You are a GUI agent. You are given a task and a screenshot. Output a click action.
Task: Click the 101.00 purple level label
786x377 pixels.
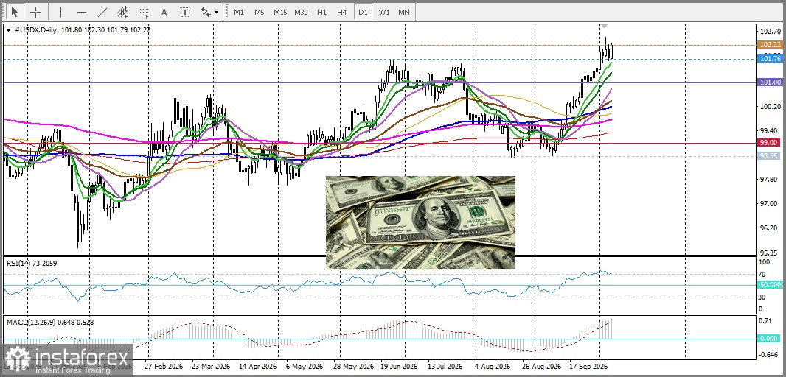771,82
